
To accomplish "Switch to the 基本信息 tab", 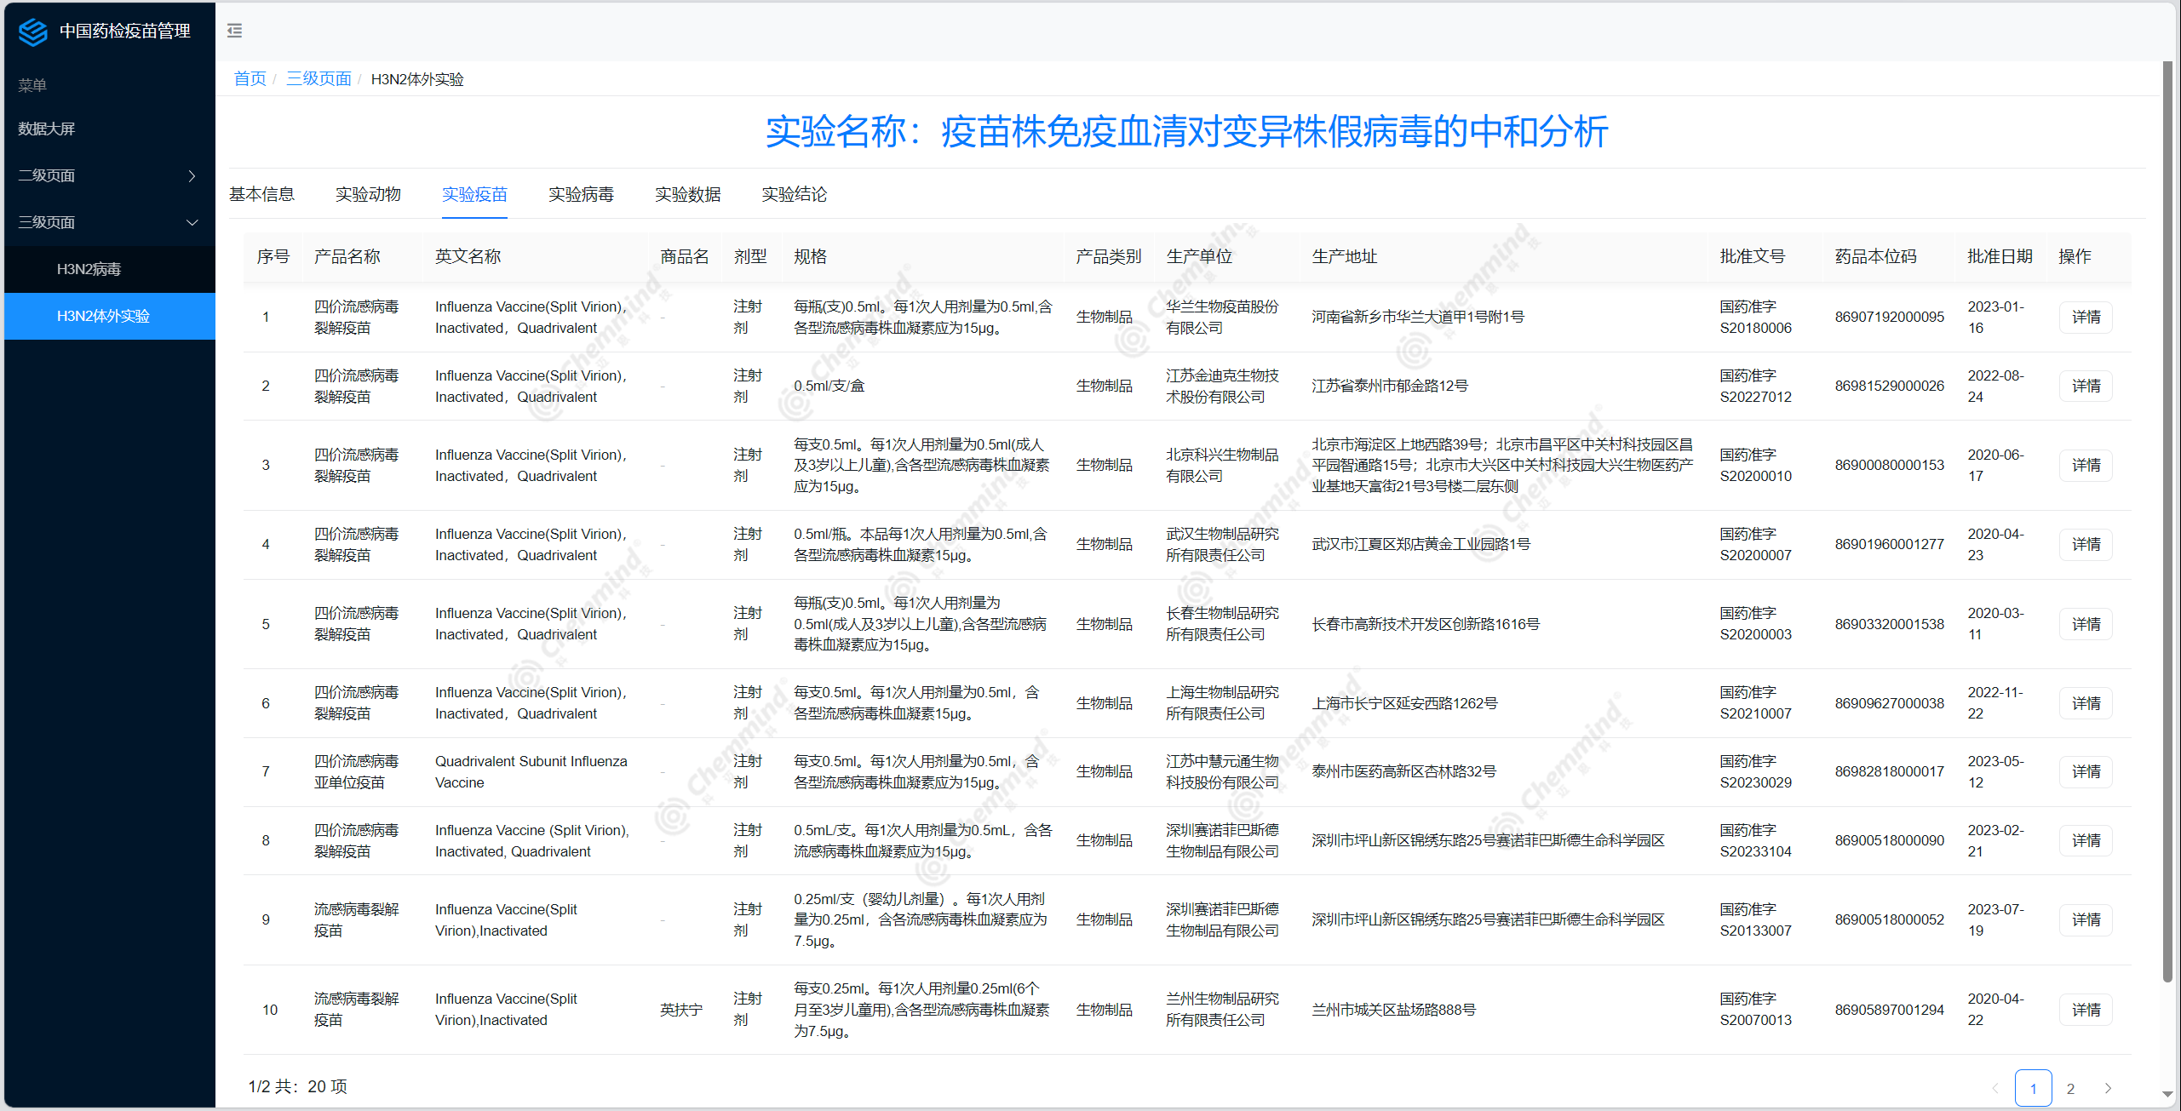I will click(x=261, y=194).
